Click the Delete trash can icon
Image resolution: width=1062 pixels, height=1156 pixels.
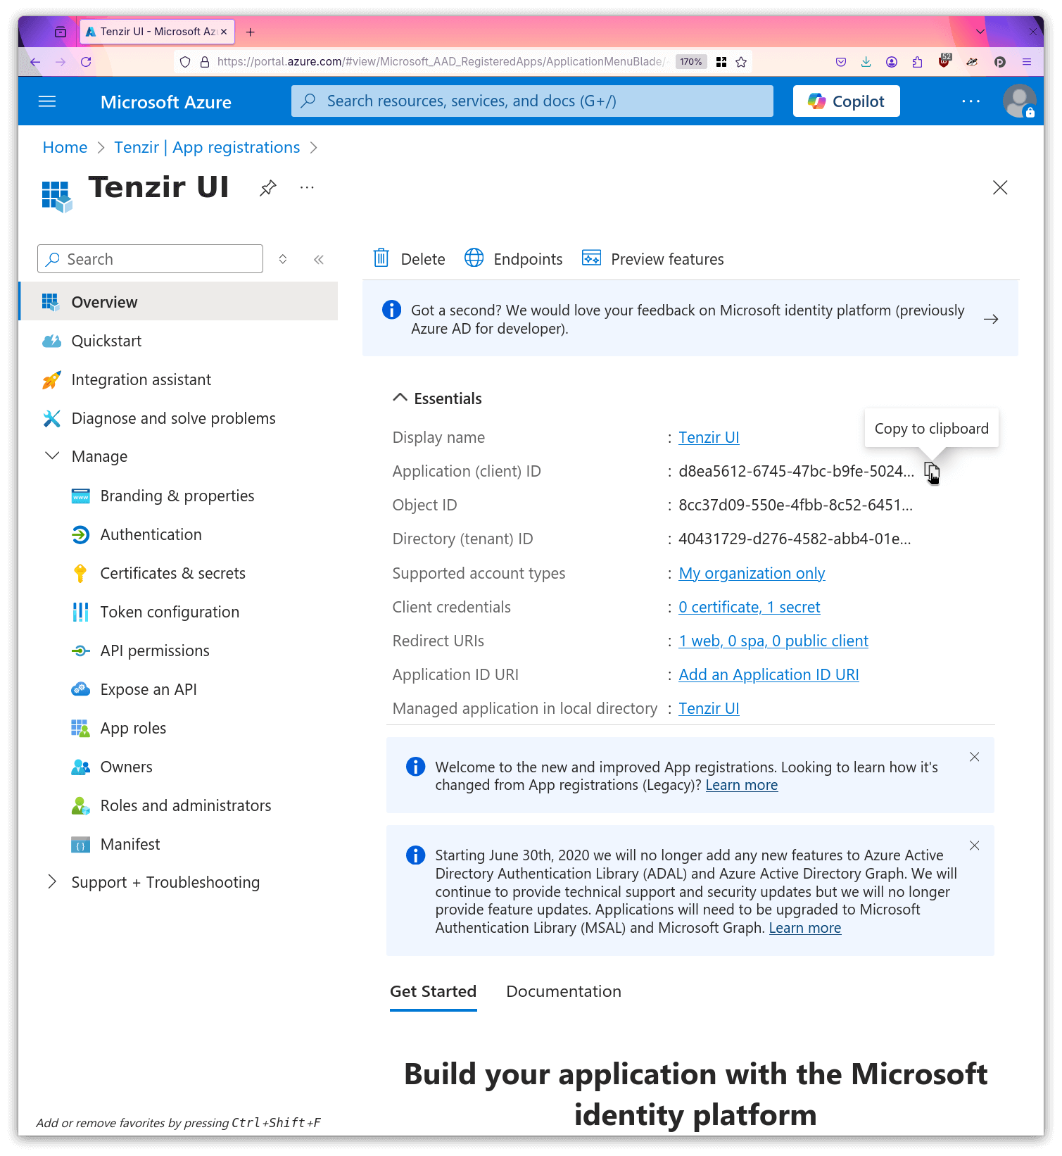pyautogui.click(x=381, y=258)
